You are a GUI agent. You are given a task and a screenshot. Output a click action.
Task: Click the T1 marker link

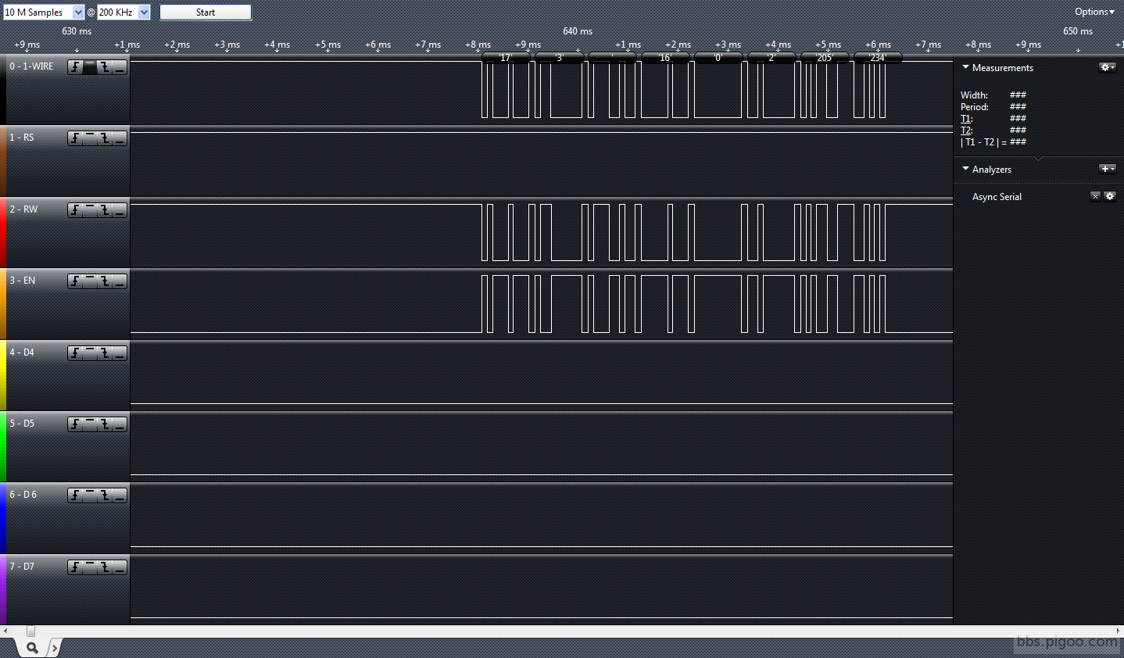(965, 119)
